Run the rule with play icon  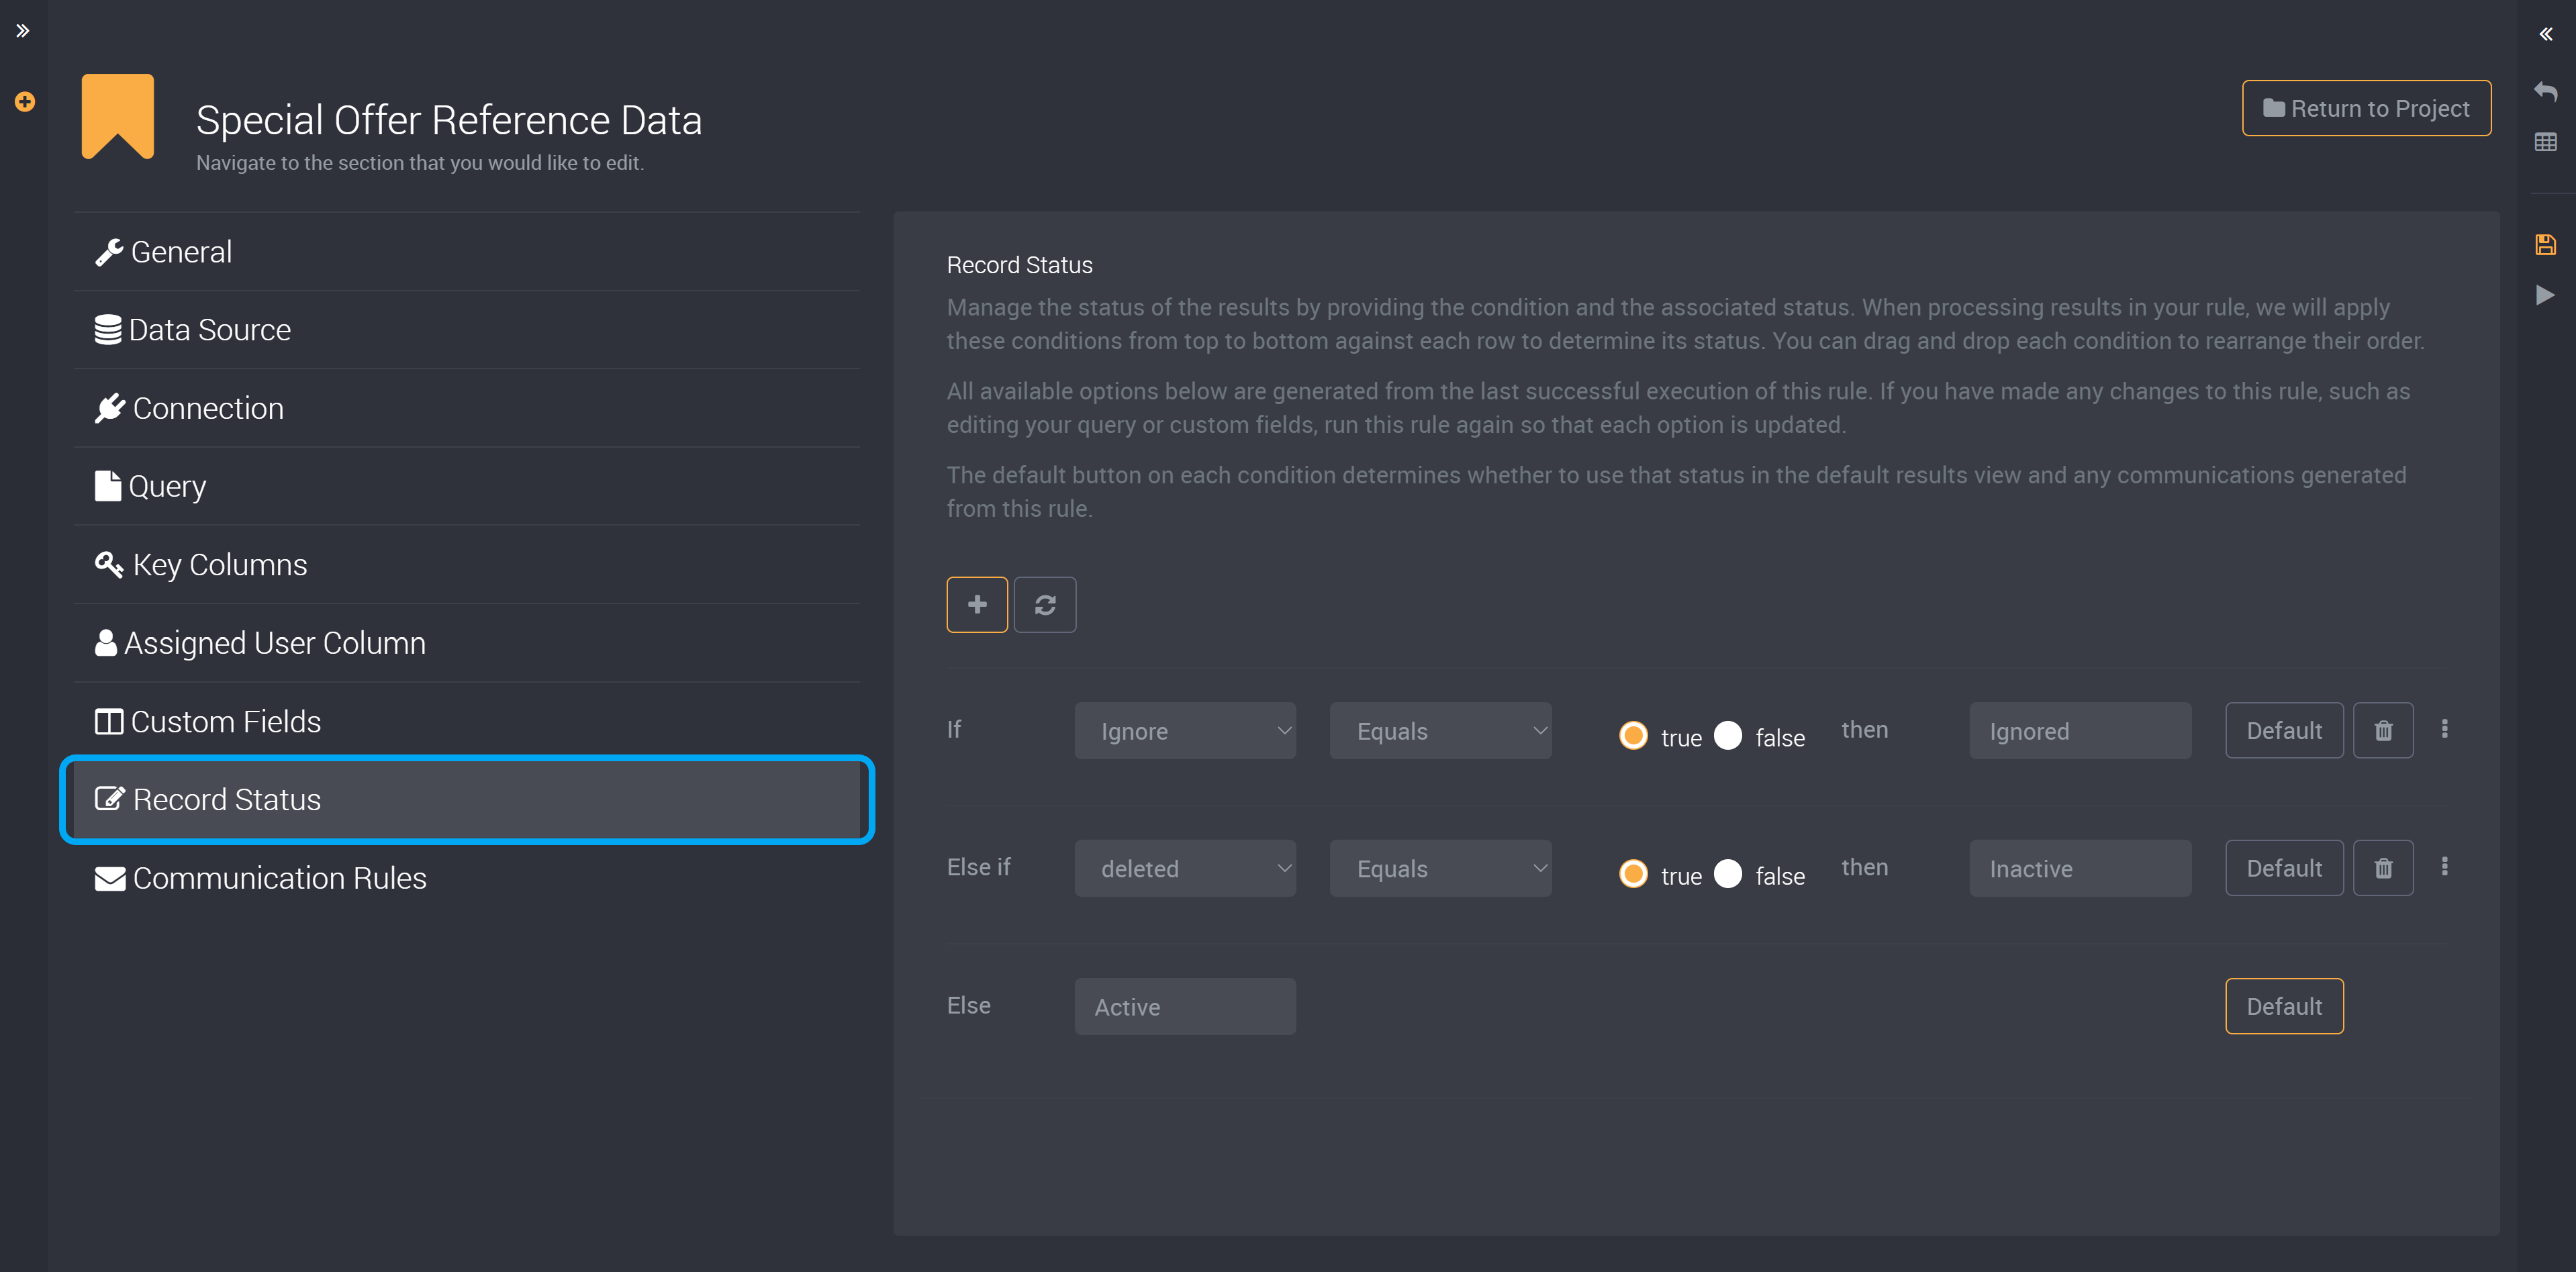2546,294
